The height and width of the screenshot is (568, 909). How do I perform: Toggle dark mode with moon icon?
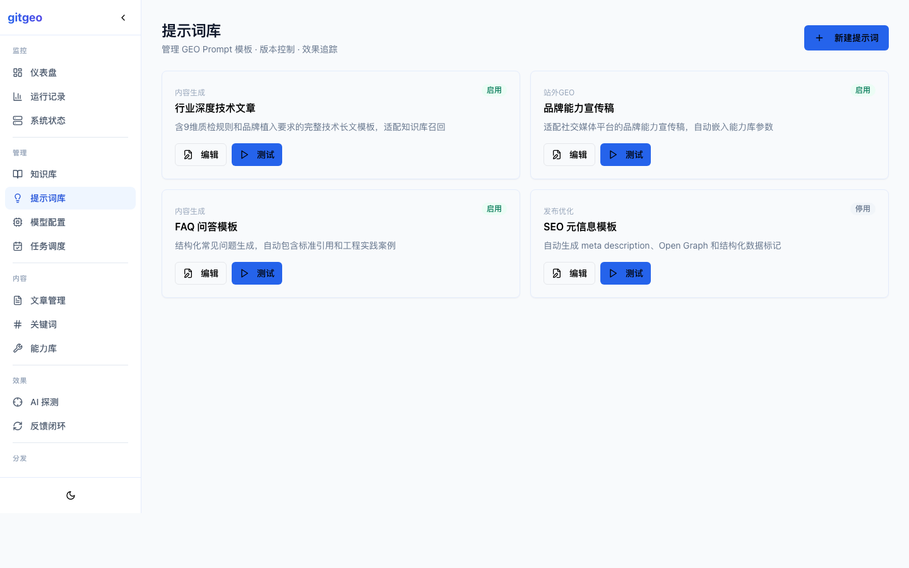coord(71,495)
